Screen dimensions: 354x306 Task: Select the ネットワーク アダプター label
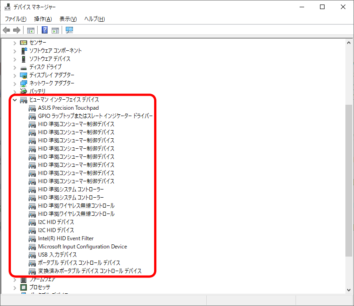[52, 83]
